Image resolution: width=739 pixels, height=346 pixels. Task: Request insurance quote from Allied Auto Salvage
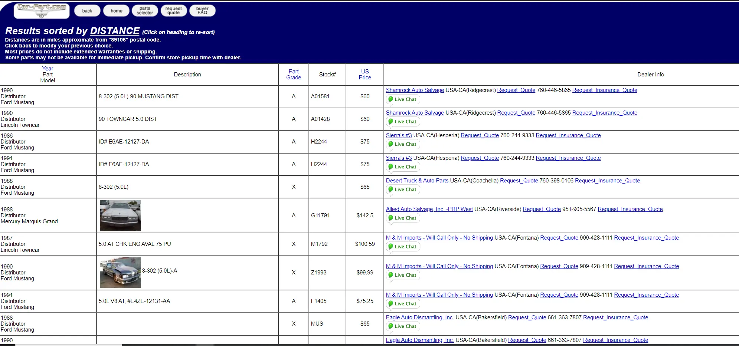630,209
